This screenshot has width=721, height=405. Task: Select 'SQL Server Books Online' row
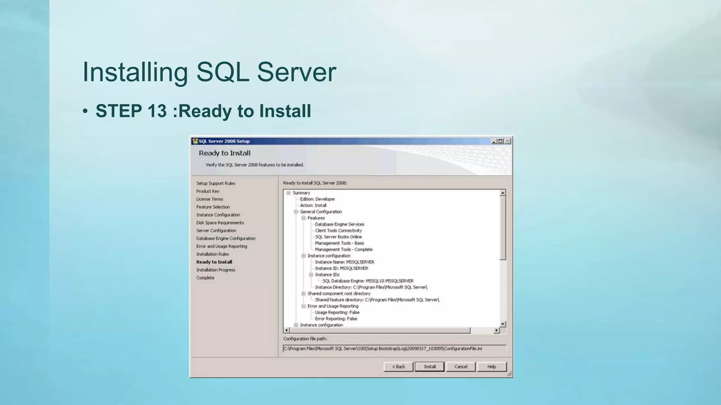[338, 237]
